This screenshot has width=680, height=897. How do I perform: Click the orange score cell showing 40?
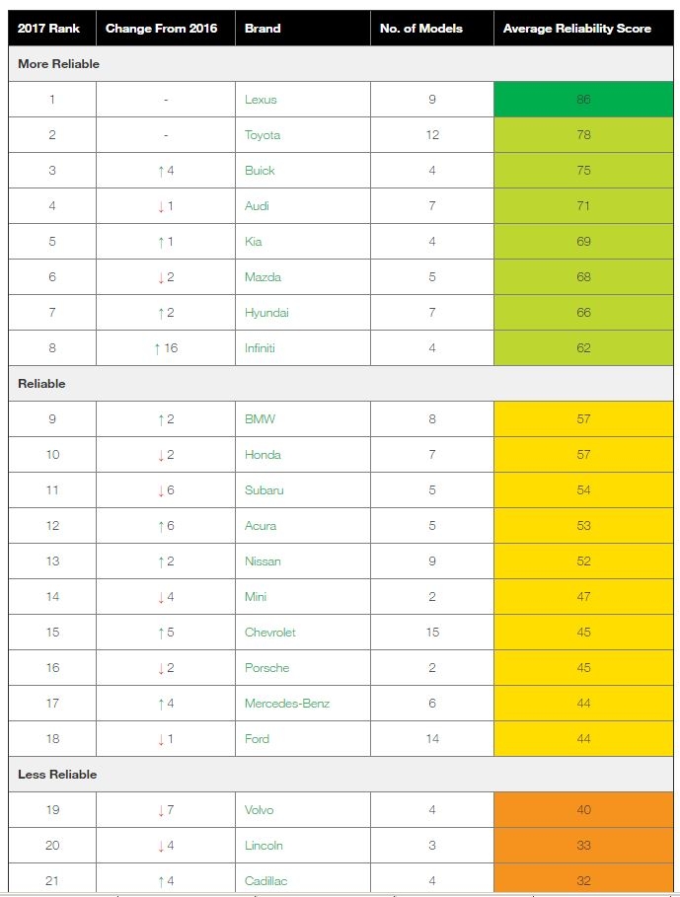pos(583,809)
